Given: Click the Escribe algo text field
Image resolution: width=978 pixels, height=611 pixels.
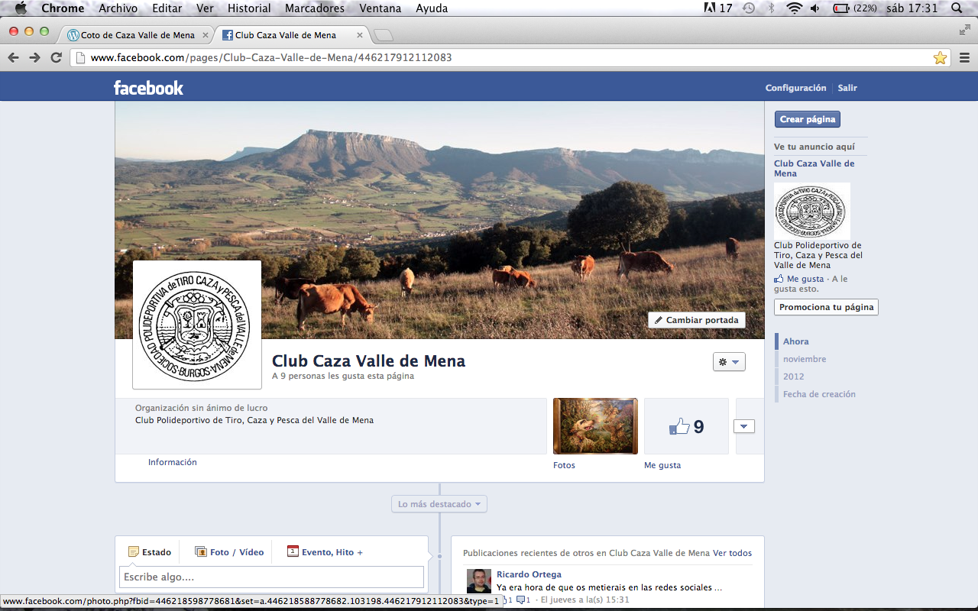Looking at the screenshot, I should (x=271, y=577).
